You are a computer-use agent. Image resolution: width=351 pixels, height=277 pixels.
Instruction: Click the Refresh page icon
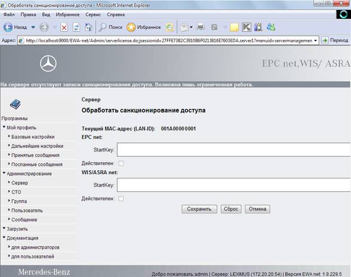(x=76, y=28)
